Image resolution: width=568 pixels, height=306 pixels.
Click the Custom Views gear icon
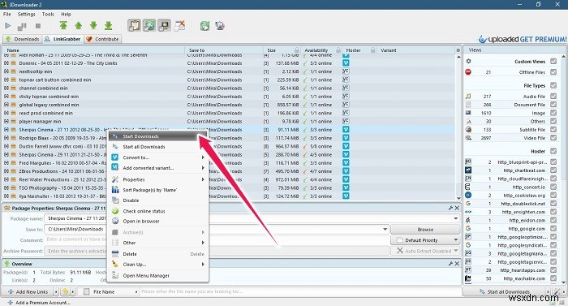pyautogui.click(x=468, y=61)
